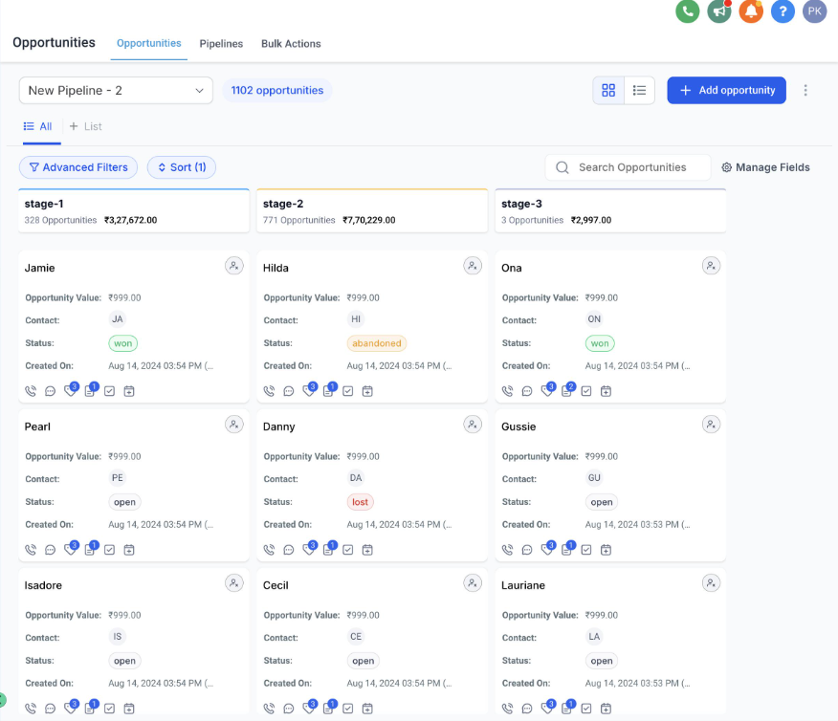Switch to the list view
The height and width of the screenshot is (721, 838).
pos(639,90)
